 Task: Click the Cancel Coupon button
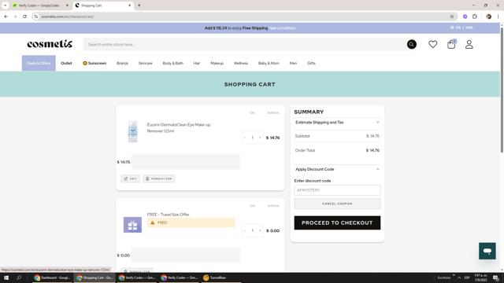pyautogui.click(x=337, y=204)
